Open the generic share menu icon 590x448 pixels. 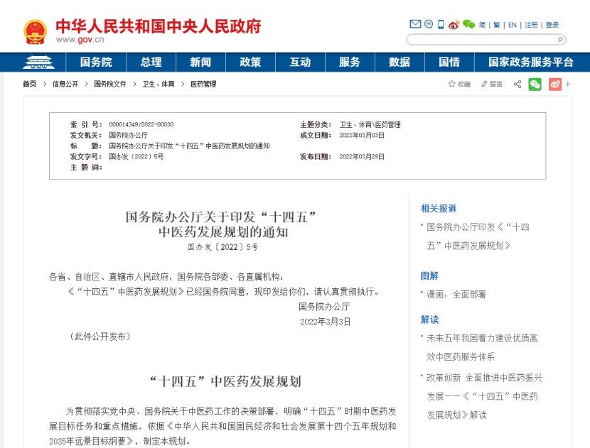(x=516, y=84)
